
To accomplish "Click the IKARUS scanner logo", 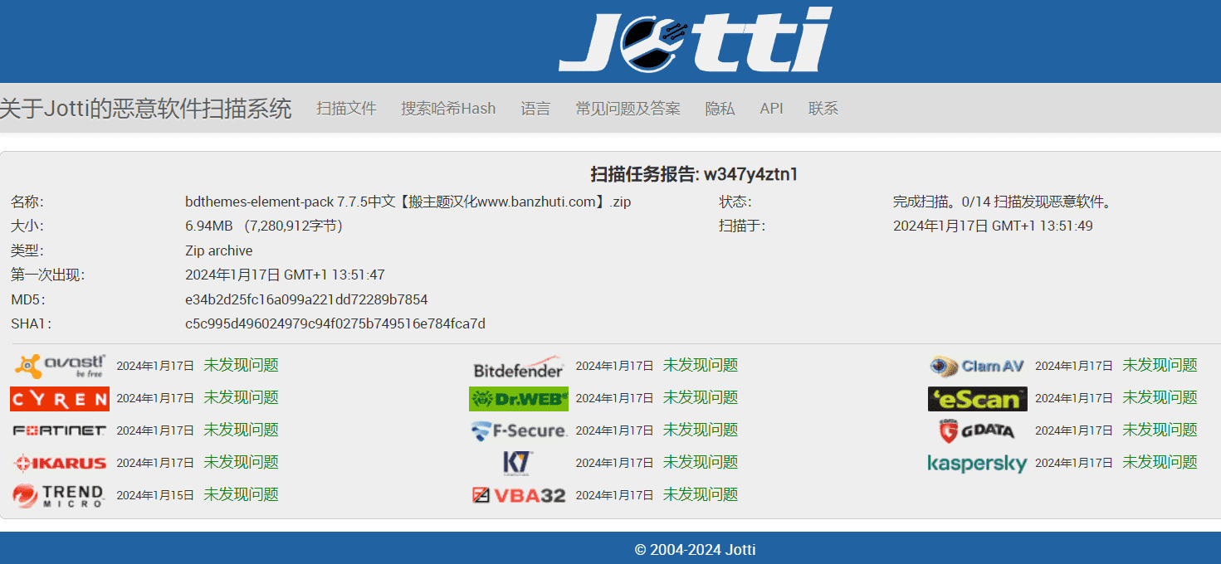I will (60, 463).
